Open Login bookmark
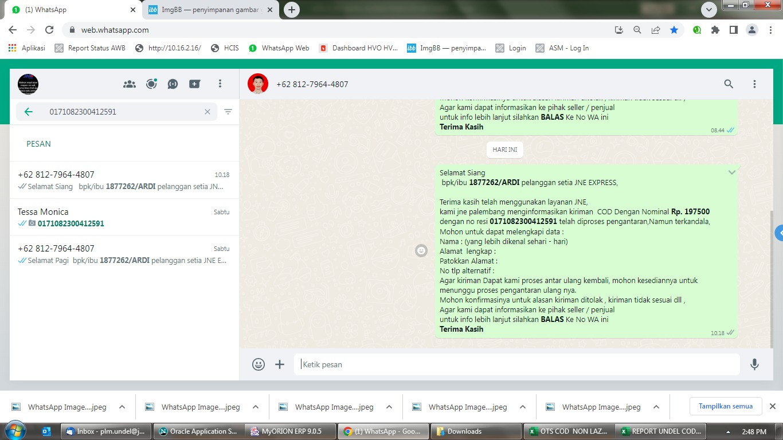 point(511,48)
